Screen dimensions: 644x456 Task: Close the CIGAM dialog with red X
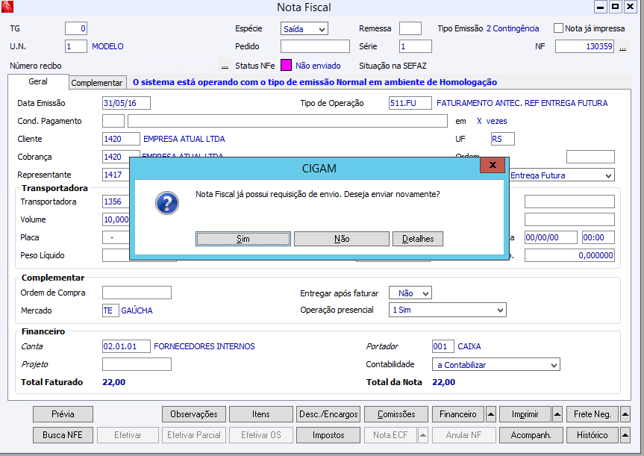(493, 165)
